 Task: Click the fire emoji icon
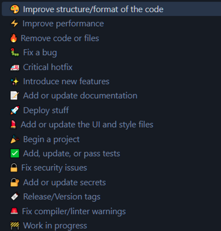point(14,38)
